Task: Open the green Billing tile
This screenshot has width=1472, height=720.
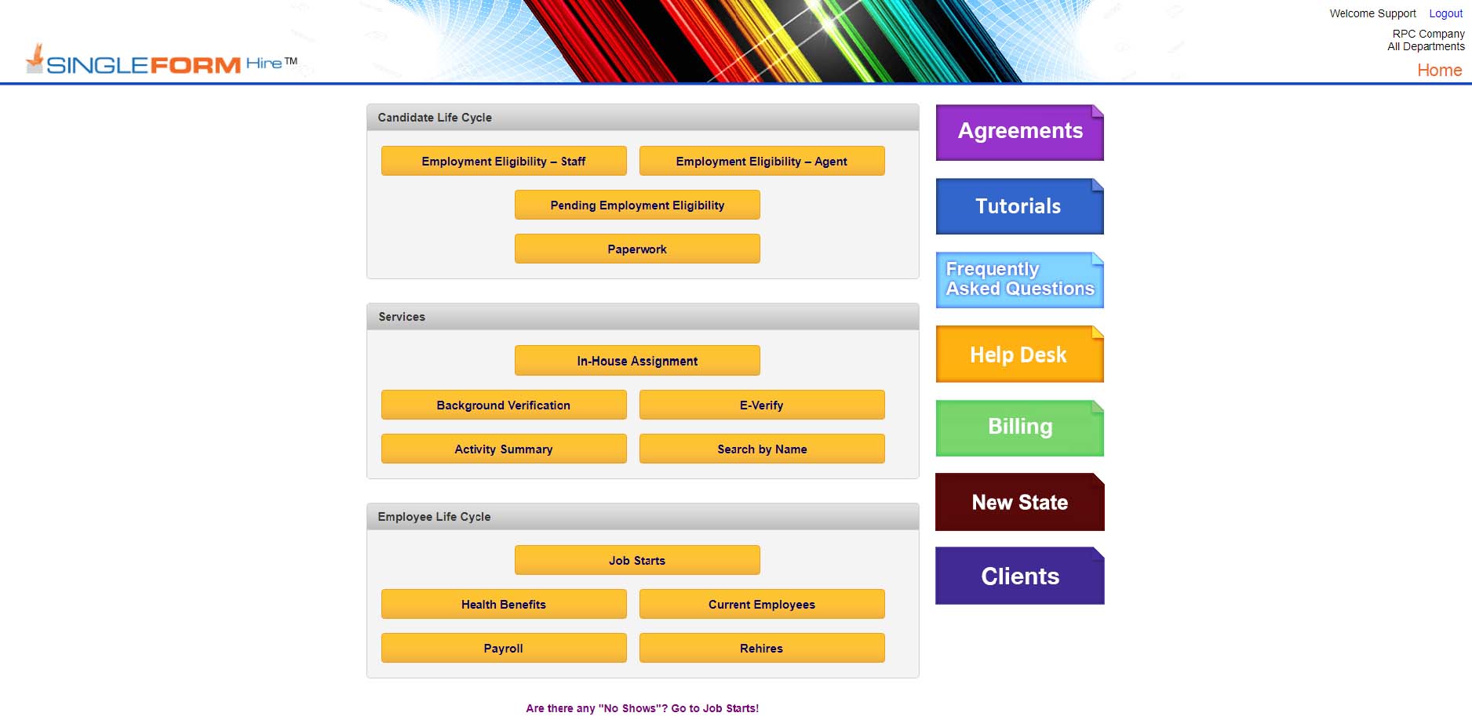Action: pyautogui.click(x=1019, y=427)
